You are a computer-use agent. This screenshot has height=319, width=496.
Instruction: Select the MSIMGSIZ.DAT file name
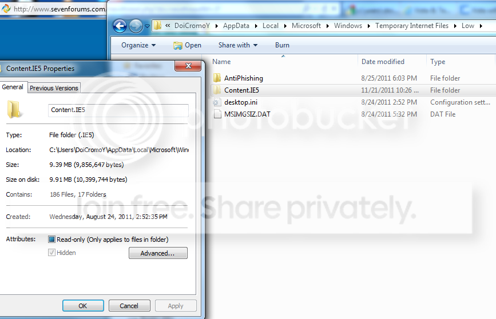point(247,114)
